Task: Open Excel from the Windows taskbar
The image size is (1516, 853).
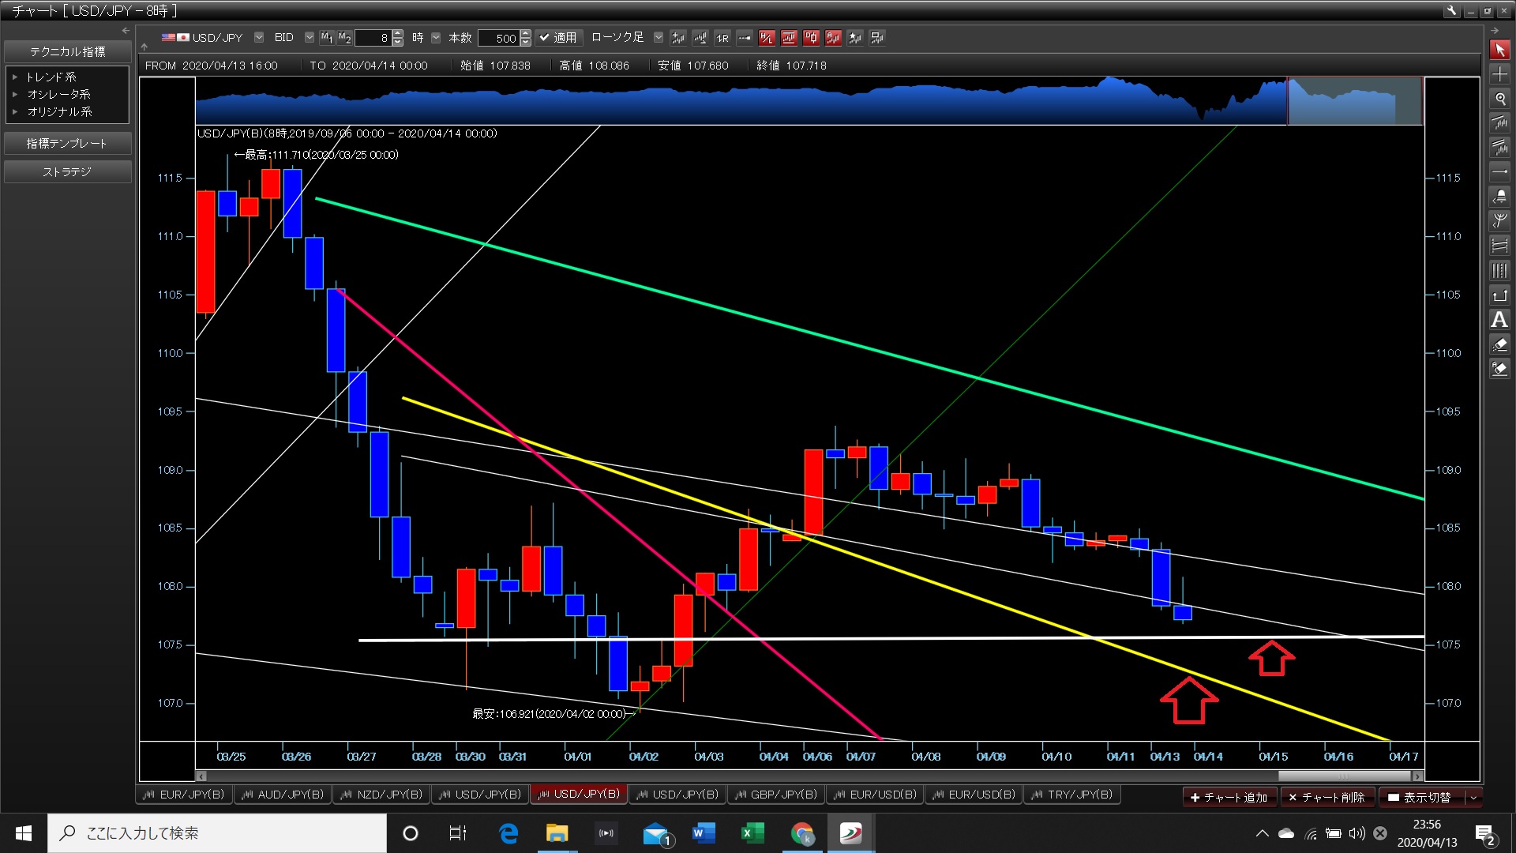Action: tap(752, 833)
